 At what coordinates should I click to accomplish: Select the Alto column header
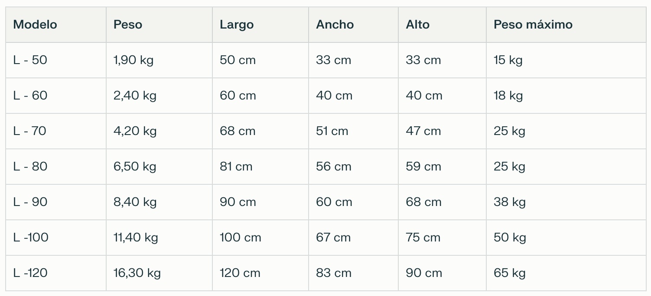coord(418,25)
